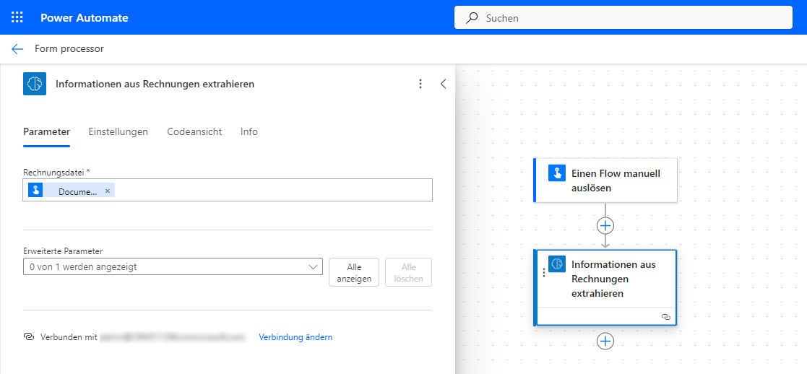Switch to the Einstellungen tab
Screen dimensions: 807x374
pyautogui.click(x=118, y=131)
